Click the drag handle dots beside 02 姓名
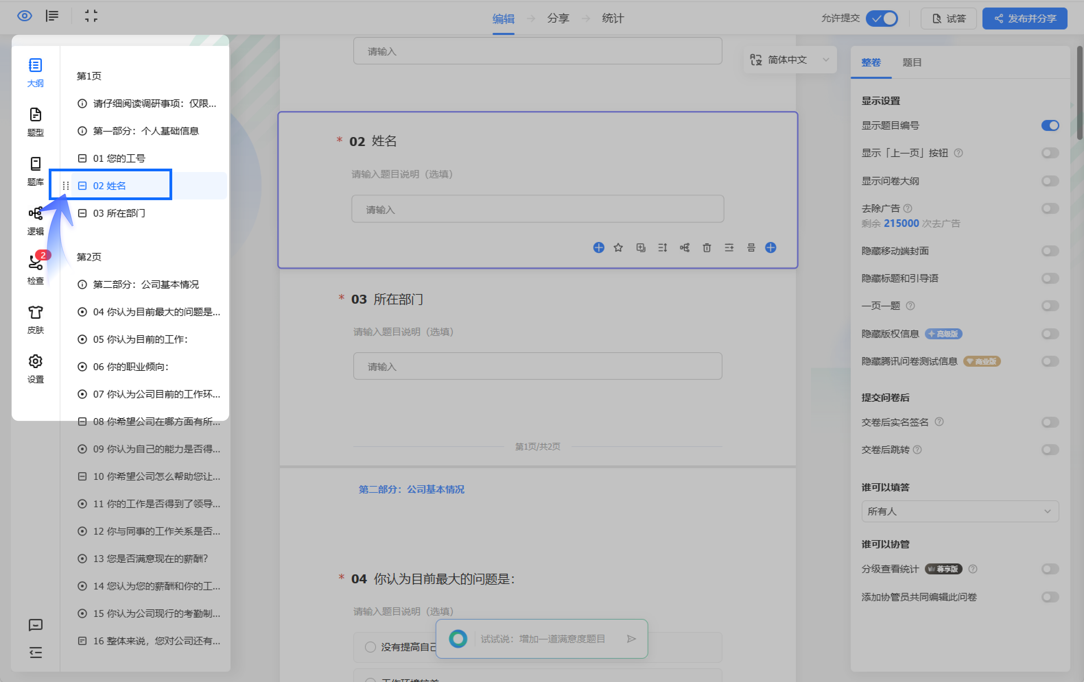The width and height of the screenshot is (1084, 682). click(66, 185)
